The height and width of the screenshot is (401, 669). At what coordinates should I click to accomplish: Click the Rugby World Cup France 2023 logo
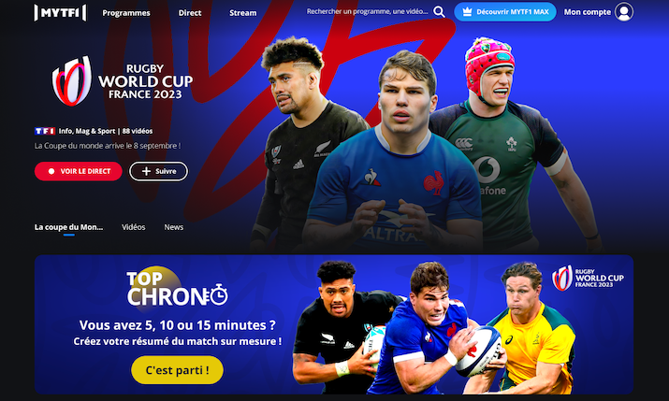coord(123,81)
